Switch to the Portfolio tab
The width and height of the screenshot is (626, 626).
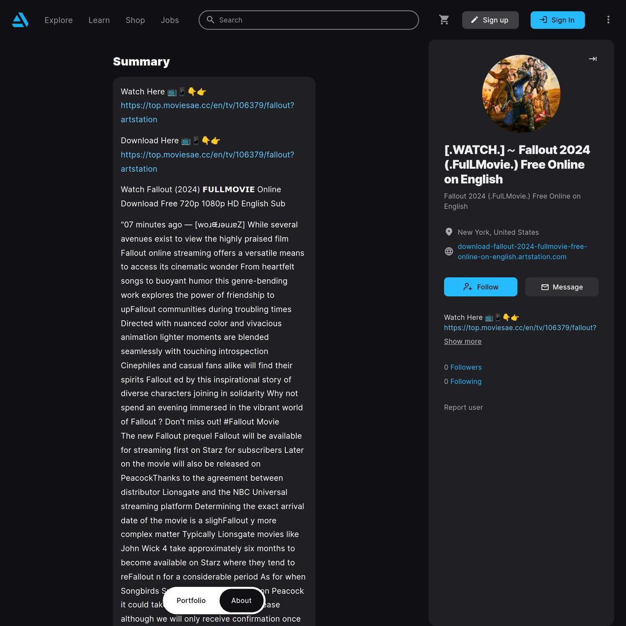coord(191,600)
